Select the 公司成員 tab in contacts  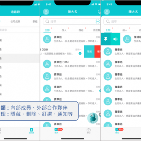click(15, 22)
